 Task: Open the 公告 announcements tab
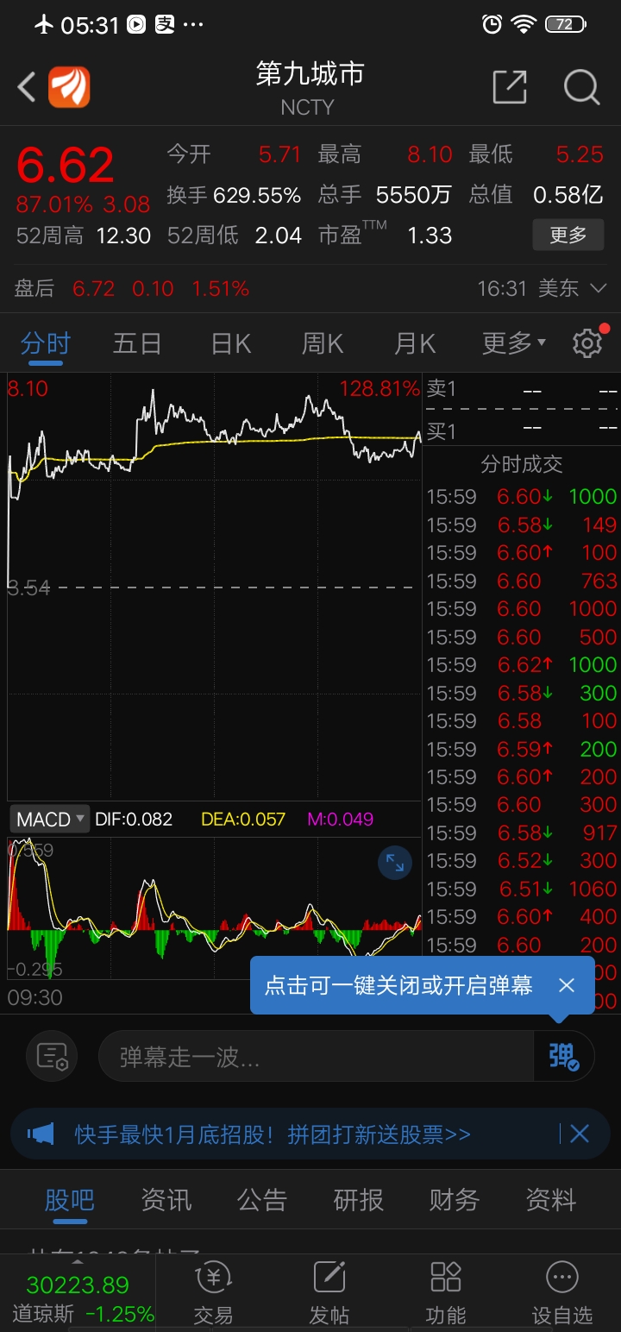[262, 1200]
